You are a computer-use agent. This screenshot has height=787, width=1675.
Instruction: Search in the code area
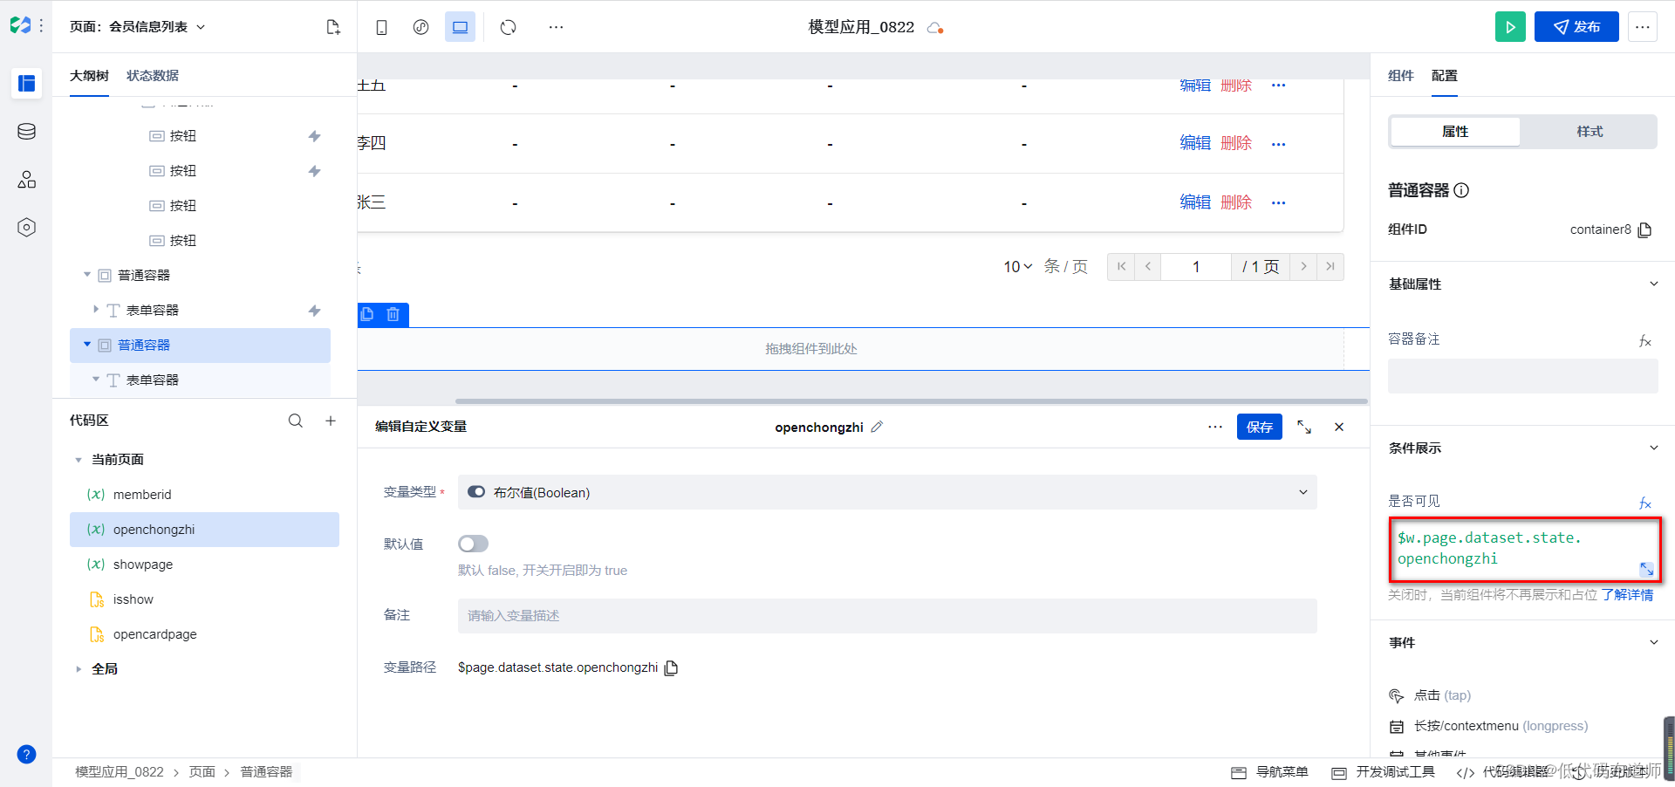(296, 421)
